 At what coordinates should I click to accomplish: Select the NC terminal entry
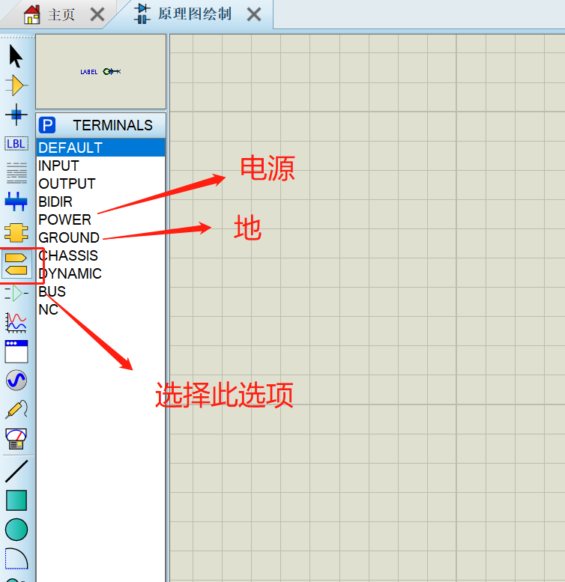[48, 309]
